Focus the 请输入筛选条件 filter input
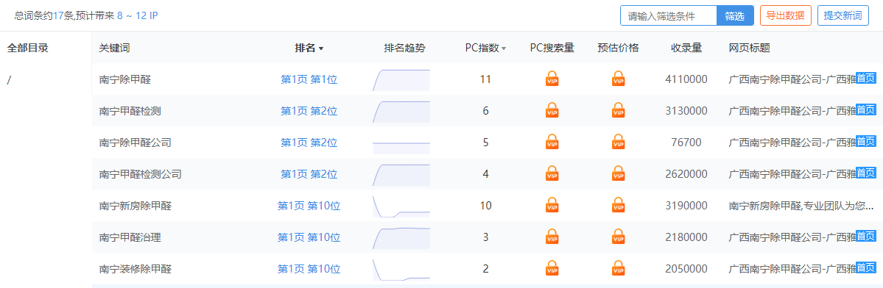883x288 pixels. click(x=669, y=15)
